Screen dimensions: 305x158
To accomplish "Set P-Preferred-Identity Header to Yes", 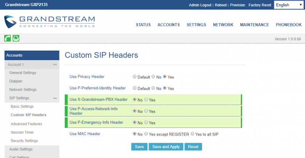I will point(165,88).
